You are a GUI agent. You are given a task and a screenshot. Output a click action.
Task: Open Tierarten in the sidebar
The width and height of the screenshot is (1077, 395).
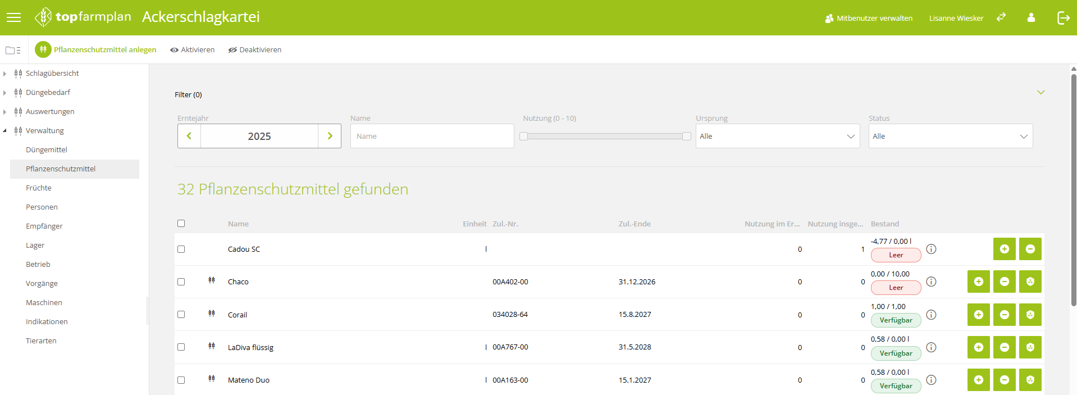[41, 341]
